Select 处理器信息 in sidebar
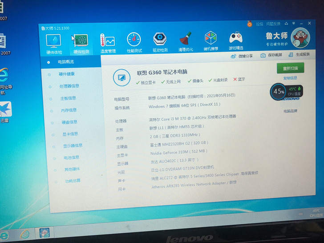 coord(69,86)
